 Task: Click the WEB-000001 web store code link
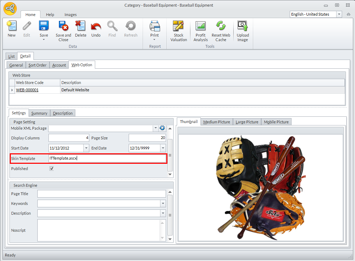(27, 90)
